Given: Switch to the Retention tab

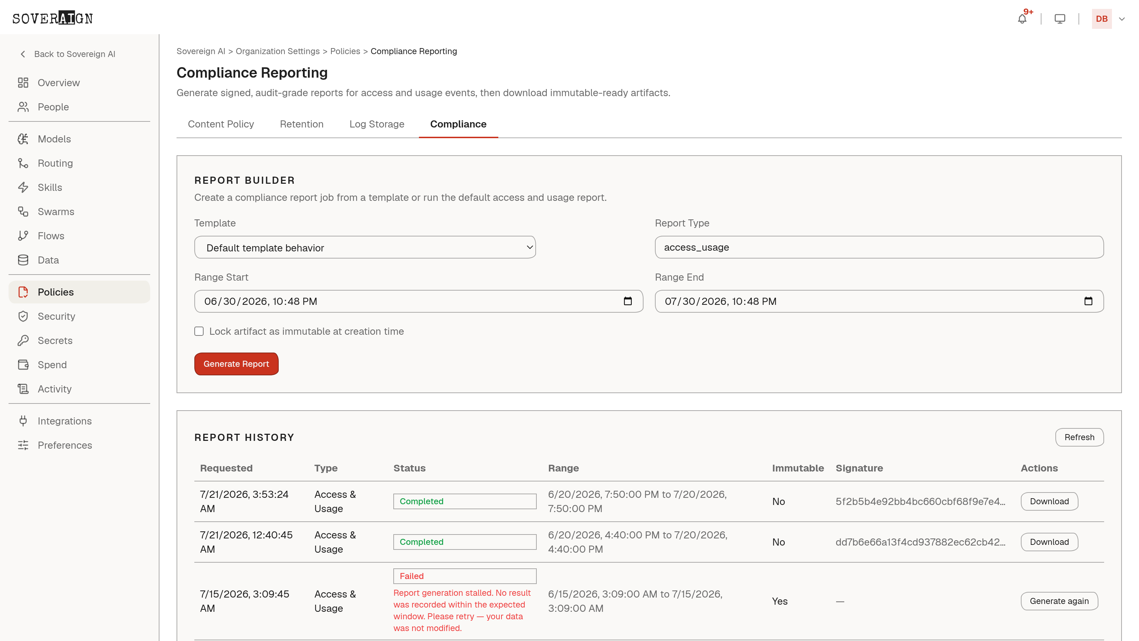Looking at the screenshot, I should click(x=301, y=124).
